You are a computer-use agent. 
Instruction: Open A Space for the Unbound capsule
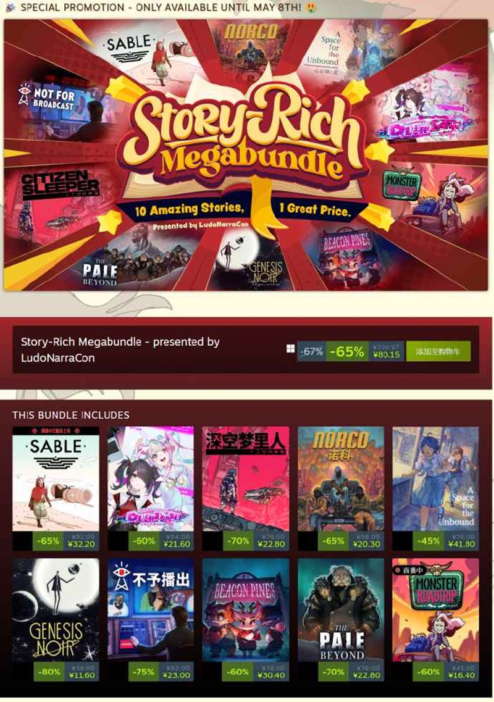[x=435, y=478]
